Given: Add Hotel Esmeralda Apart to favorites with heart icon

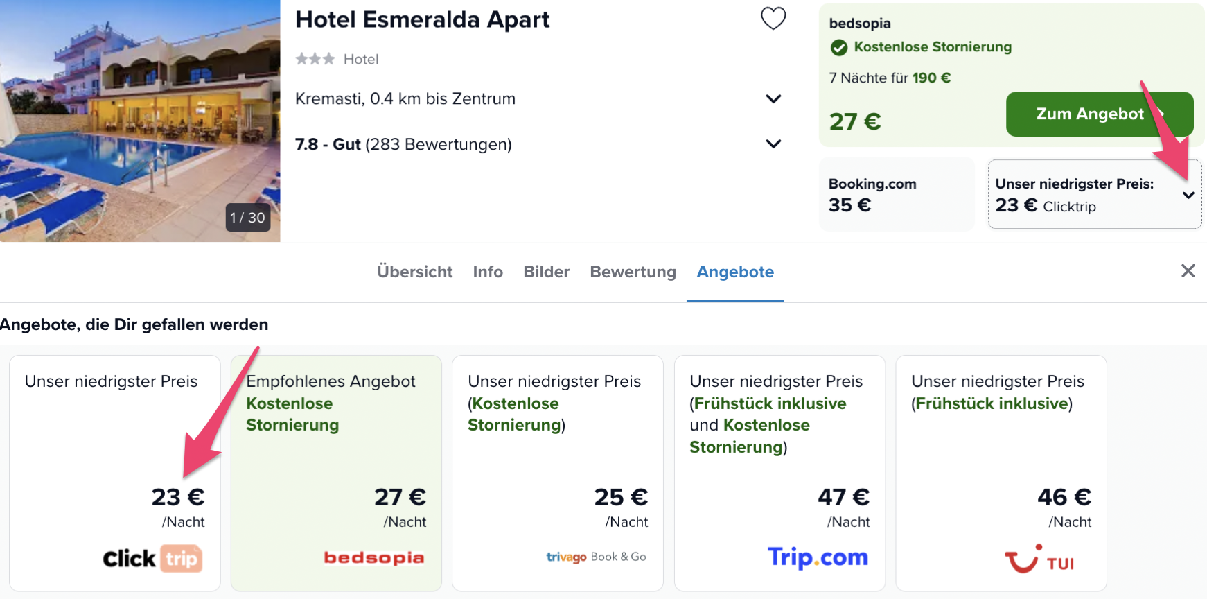Looking at the screenshot, I should tap(773, 18).
